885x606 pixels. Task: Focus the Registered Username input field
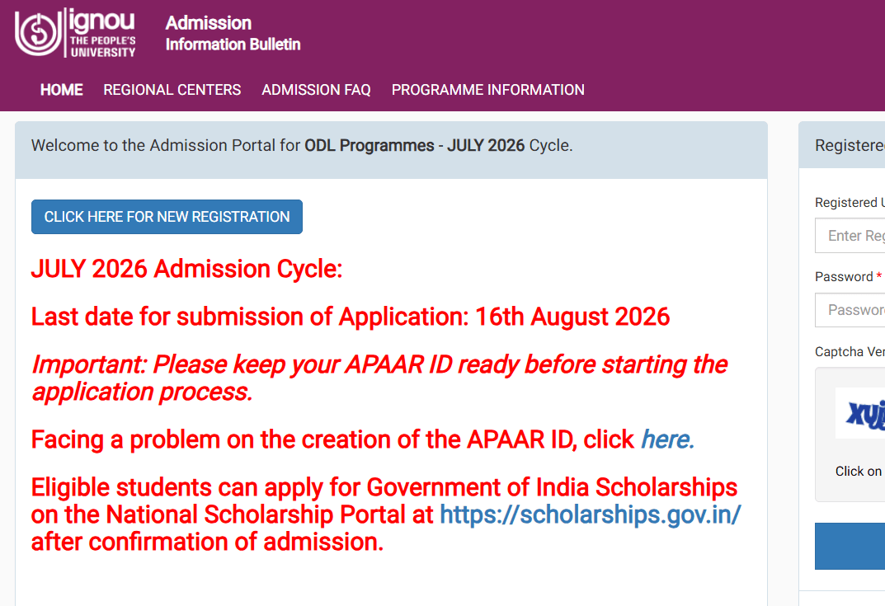pos(850,235)
